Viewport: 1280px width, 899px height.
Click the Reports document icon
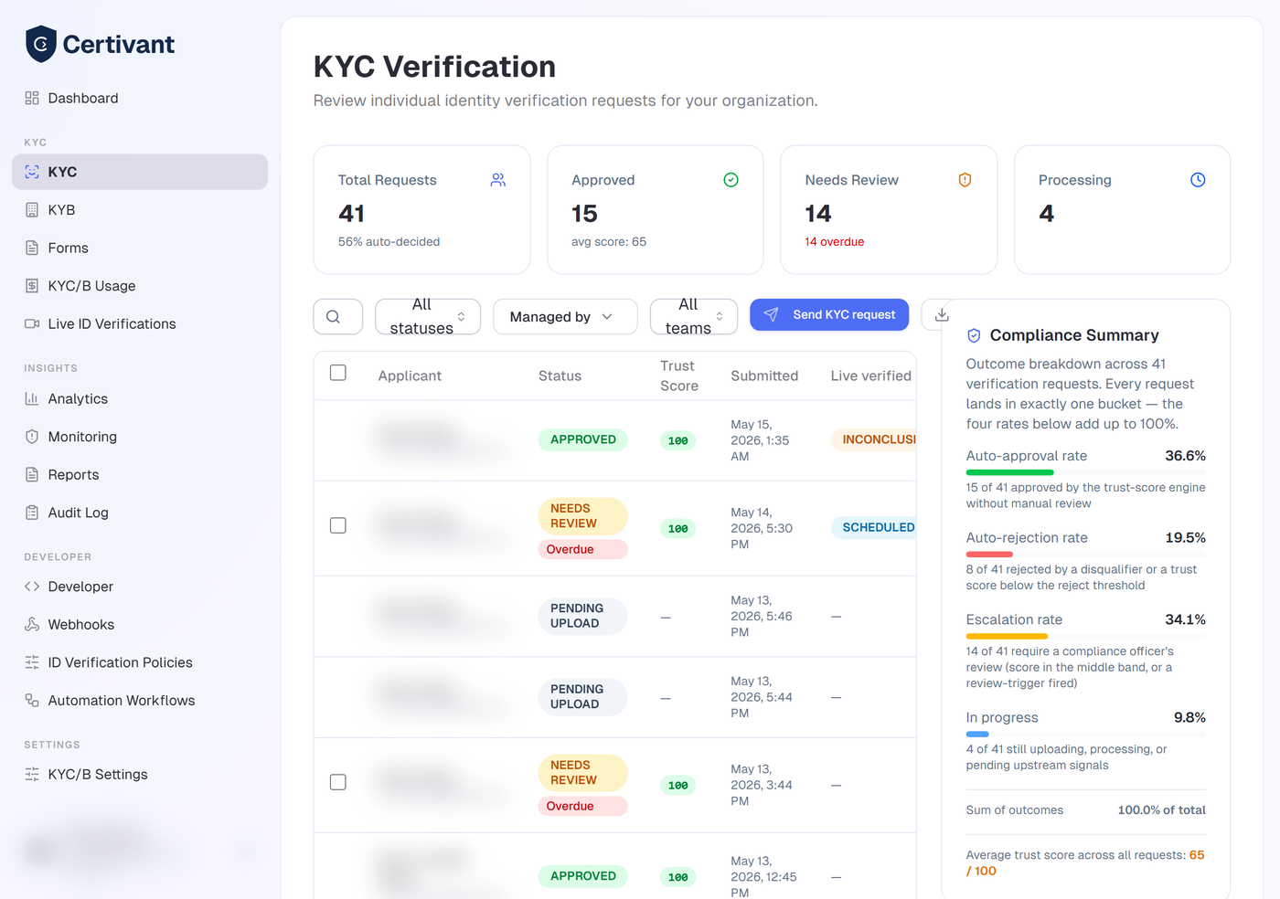coord(32,475)
